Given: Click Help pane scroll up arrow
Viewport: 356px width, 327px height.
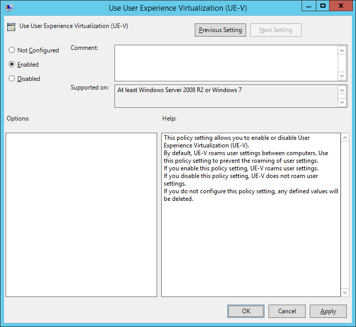Looking at the screenshot, I should [x=345, y=138].
